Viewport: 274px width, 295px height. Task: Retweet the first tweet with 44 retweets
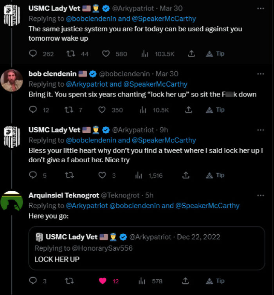click(x=71, y=54)
